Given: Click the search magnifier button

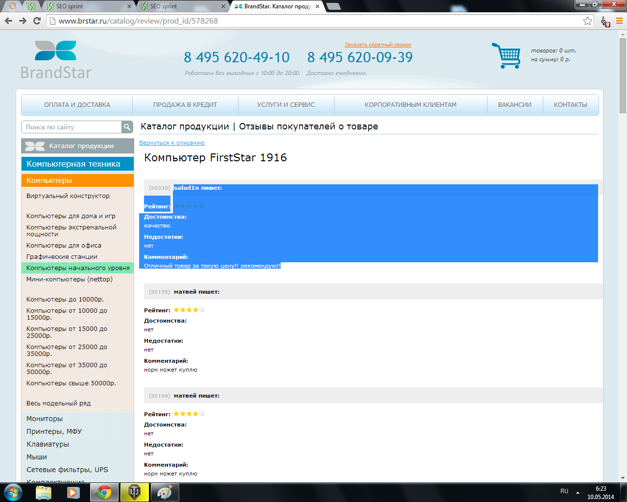Looking at the screenshot, I should coord(127,127).
